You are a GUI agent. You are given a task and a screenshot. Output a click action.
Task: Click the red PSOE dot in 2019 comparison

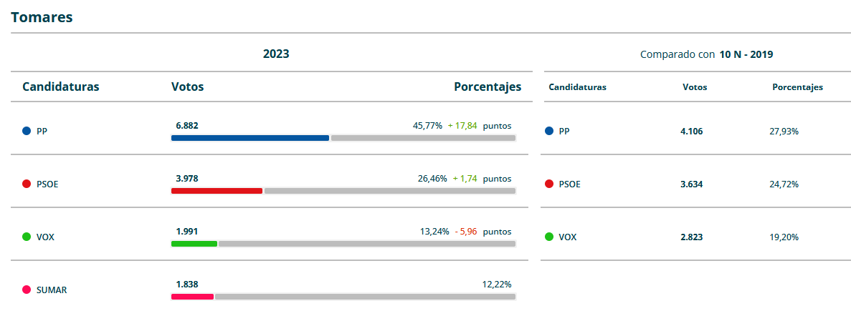click(x=549, y=184)
